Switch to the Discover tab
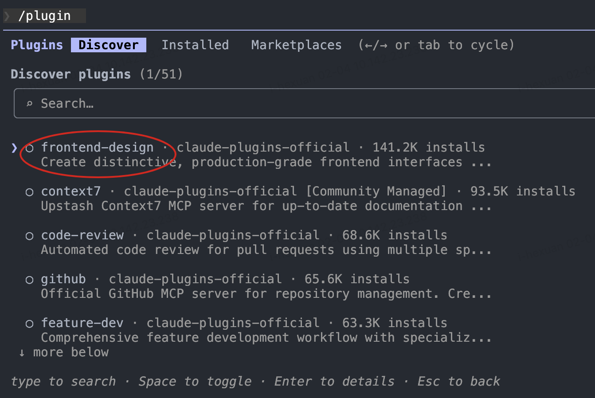The height and width of the screenshot is (398, 595). [x=109, y=45]
